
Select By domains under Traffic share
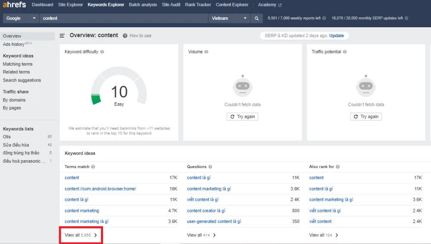[x=14, y=100]
